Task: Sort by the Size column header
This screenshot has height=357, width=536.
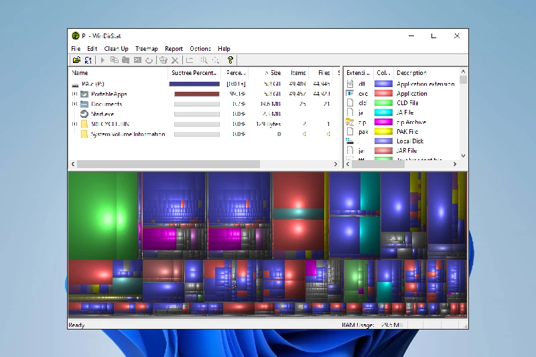Action: point(275,73)
